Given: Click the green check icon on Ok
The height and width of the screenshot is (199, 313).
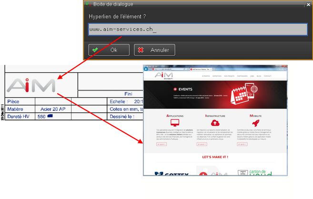Looking at the screenshot, I should pyautogui.click(x=95, y=50).
